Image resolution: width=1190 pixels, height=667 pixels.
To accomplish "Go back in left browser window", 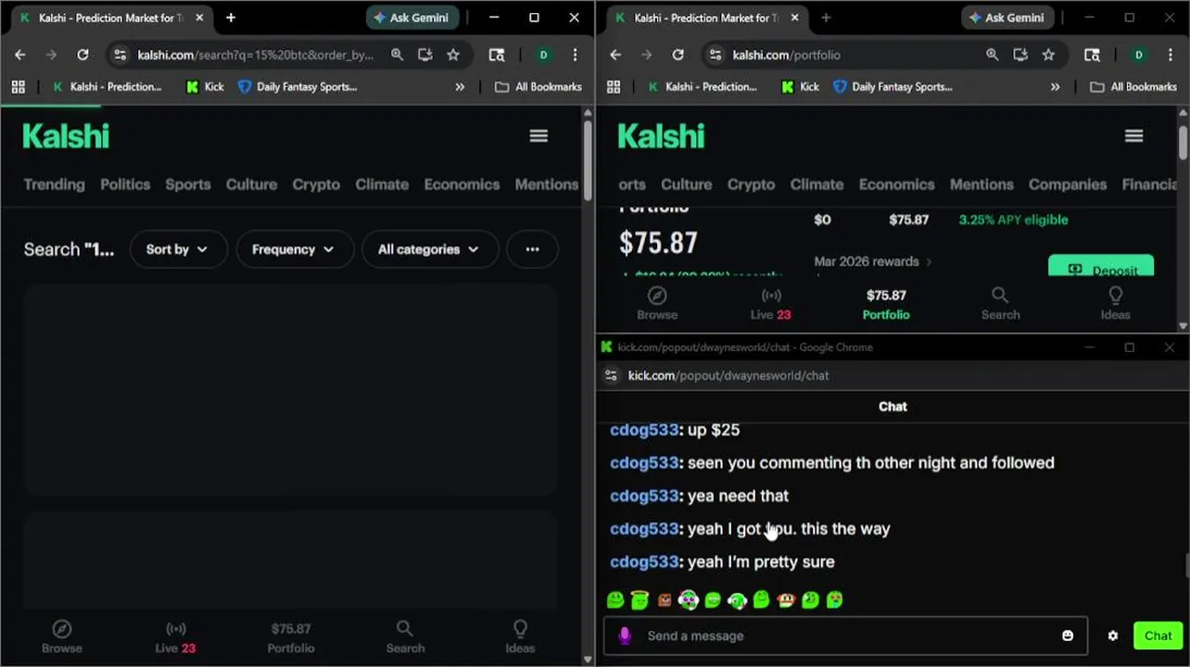I will (x=20, y=55).
